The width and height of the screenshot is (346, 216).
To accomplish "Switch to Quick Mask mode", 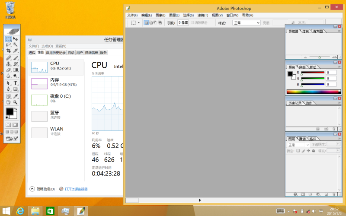I will (x=15, y=125).
